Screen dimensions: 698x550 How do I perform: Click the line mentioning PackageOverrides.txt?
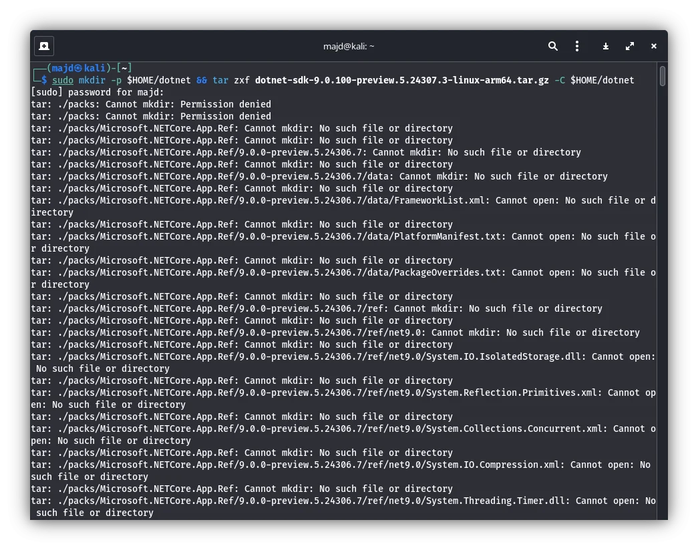343,278
